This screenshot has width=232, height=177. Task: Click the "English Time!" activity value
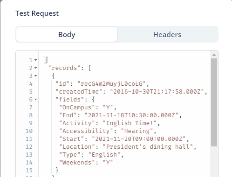[x=130, y=123]
